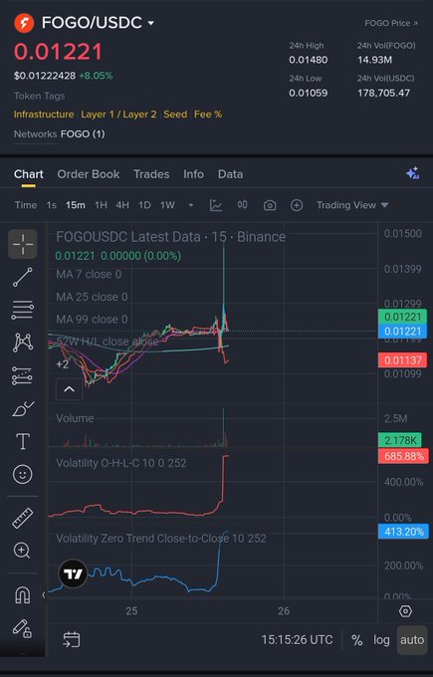The height and width of the screenshot is (677, 433).
Task: Select the ruler measure tool
Action: [x=23, y=518]
